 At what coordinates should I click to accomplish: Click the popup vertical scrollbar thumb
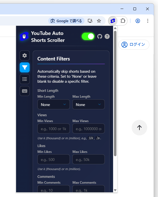coord(115,94)
